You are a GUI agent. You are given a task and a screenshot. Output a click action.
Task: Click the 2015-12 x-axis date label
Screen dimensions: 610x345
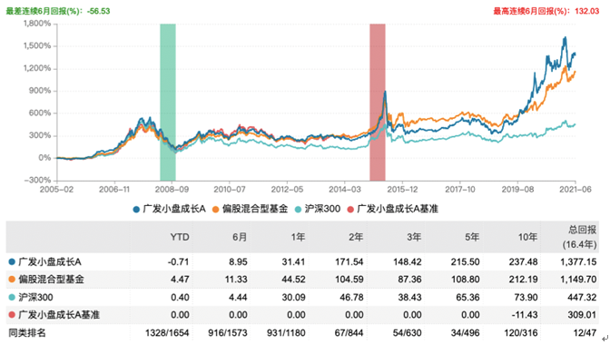click(x=402, y=190)
